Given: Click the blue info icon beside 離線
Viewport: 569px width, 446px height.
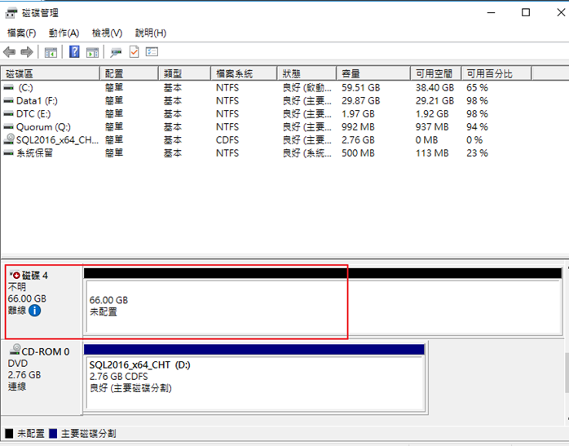Looking at the screenshot, I should click(35, 311).
